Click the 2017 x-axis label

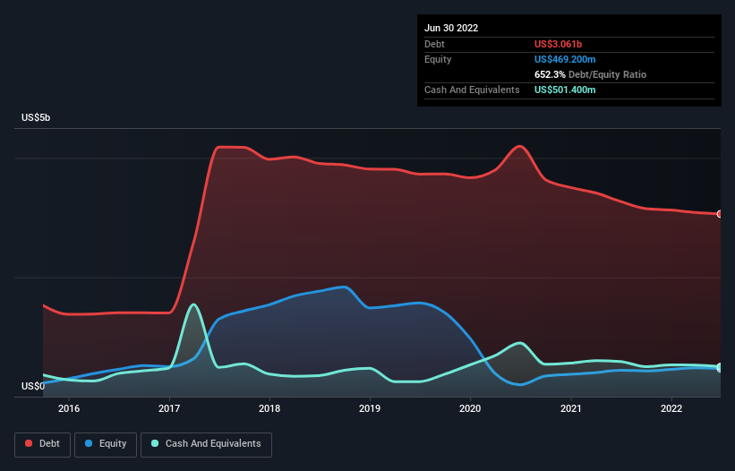coord(169,408)
